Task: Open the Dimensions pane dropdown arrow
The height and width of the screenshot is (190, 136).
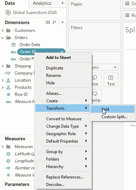Action: pyautogui.click(x=62, y=22)
